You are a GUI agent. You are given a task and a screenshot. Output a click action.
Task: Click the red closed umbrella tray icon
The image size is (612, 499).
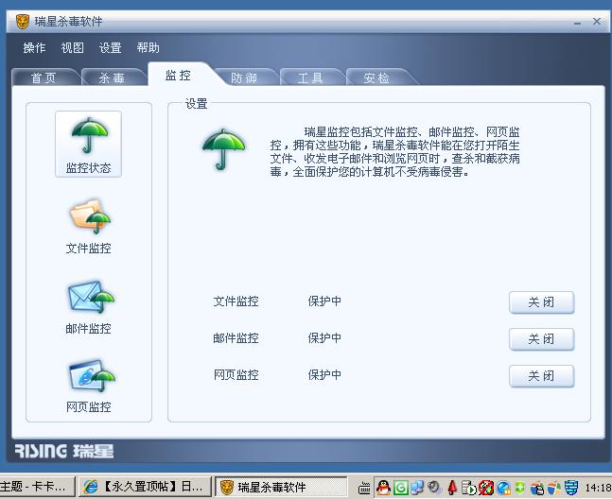coord(452,488)
